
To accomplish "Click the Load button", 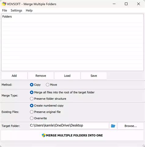I will [67, 76].
